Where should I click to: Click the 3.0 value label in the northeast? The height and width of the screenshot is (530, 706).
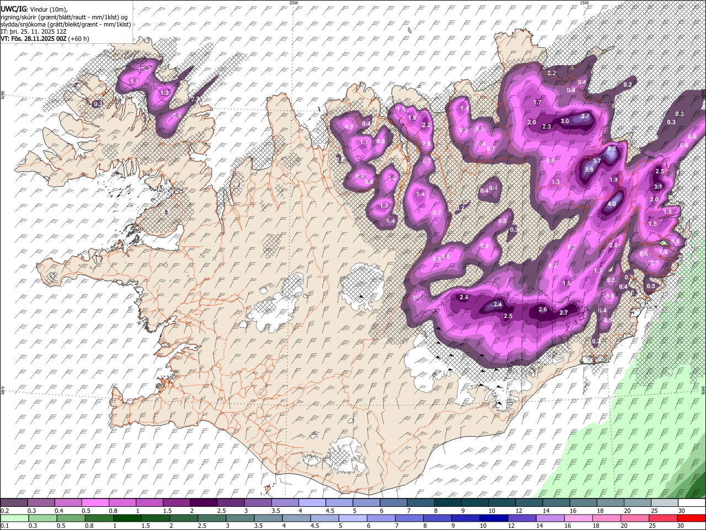[x=565, y=121]
